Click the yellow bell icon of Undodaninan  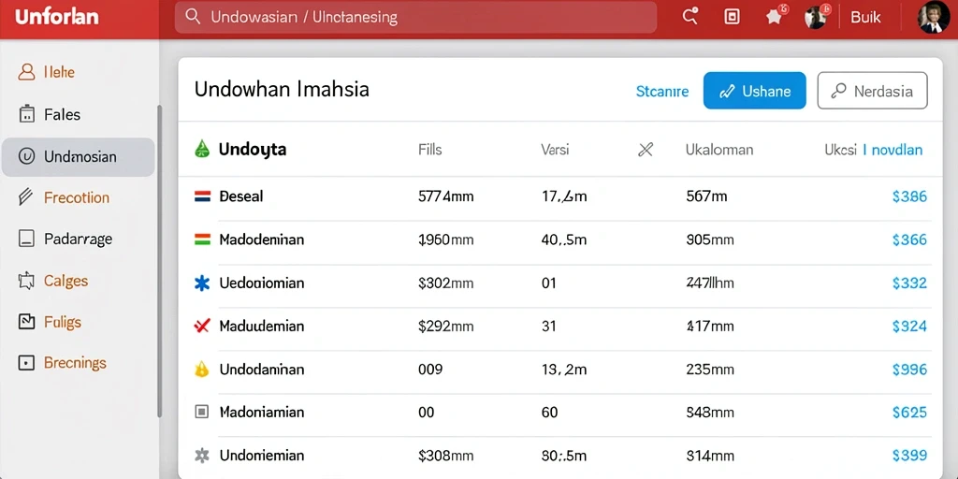[x=202, y=369]
